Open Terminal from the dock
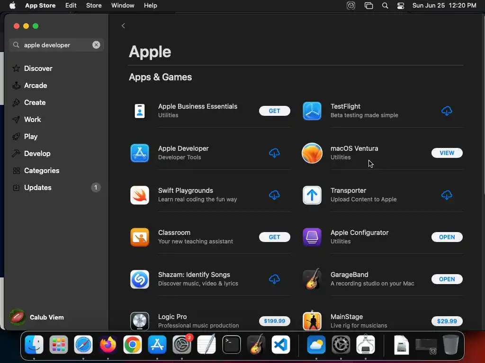 (x=231, y=345)
